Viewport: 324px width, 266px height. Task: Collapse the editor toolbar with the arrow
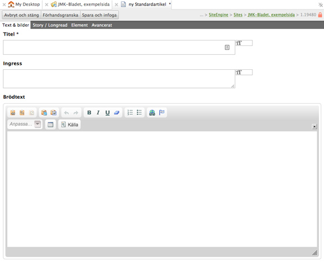coord(314,126)
